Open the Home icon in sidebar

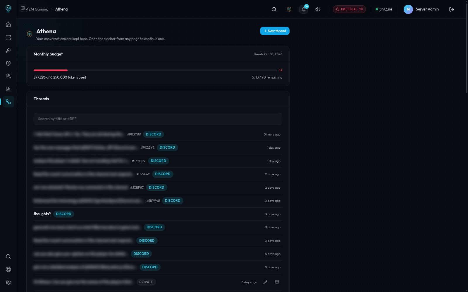(x=8, y=25)
